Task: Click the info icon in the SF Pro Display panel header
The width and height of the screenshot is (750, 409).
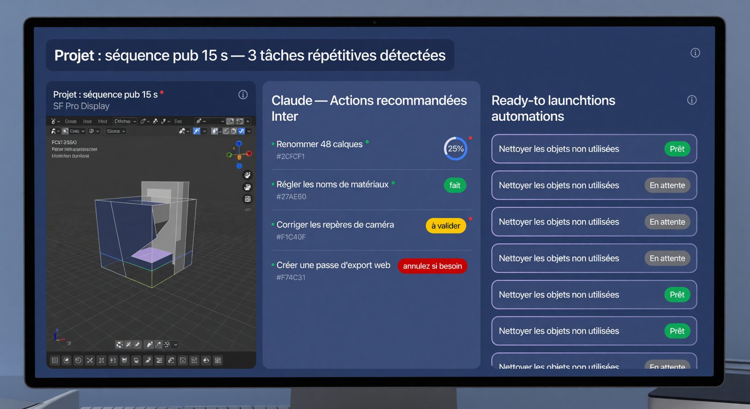Action: (x=243, y=95)
